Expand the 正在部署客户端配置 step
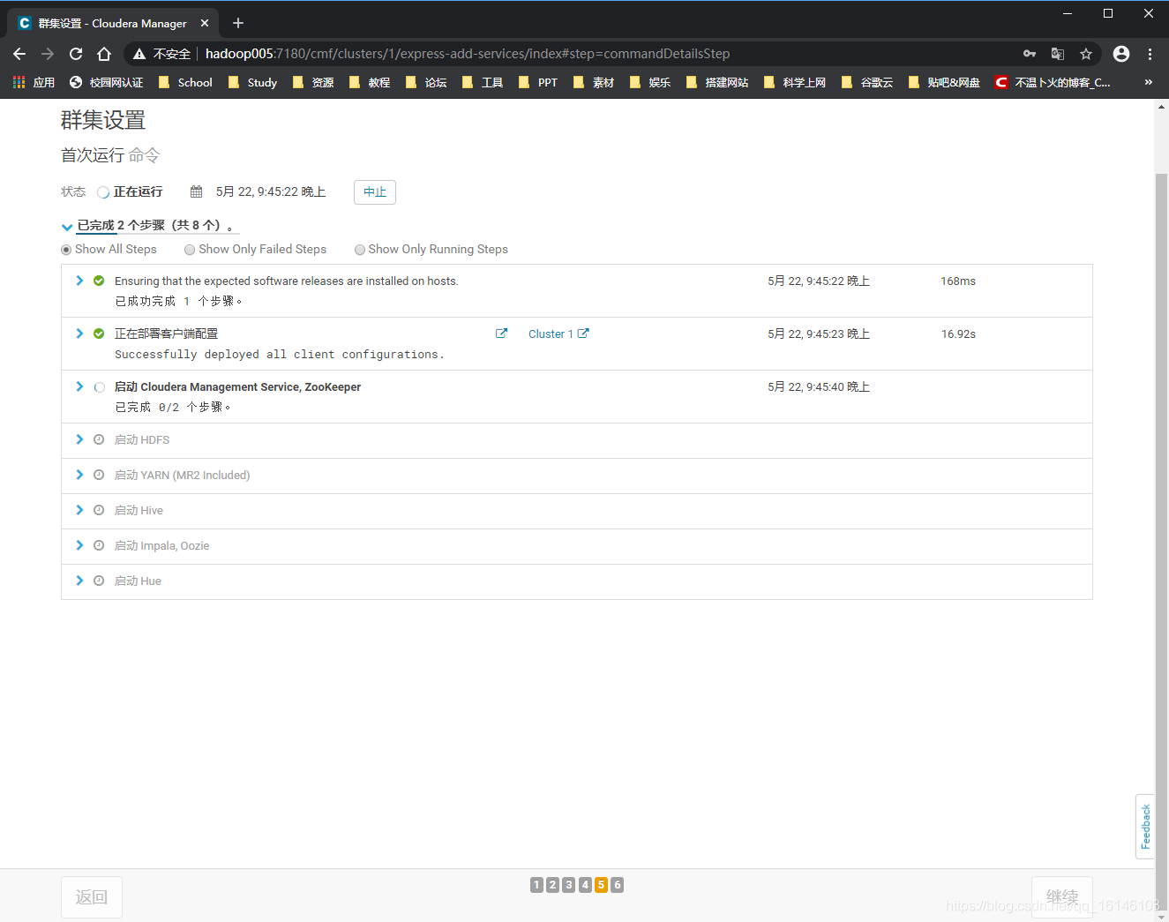1169x922 pixels. [79, 334]
